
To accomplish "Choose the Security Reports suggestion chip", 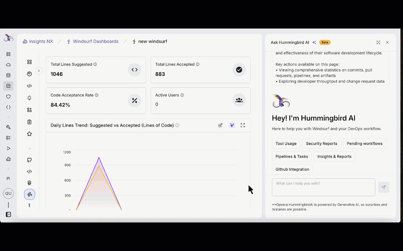I will coord(321,144).
